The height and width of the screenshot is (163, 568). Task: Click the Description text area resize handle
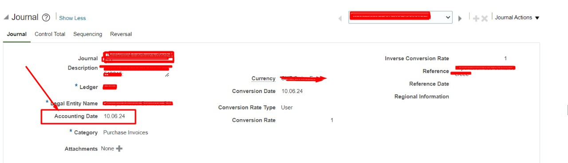[167, 75]
